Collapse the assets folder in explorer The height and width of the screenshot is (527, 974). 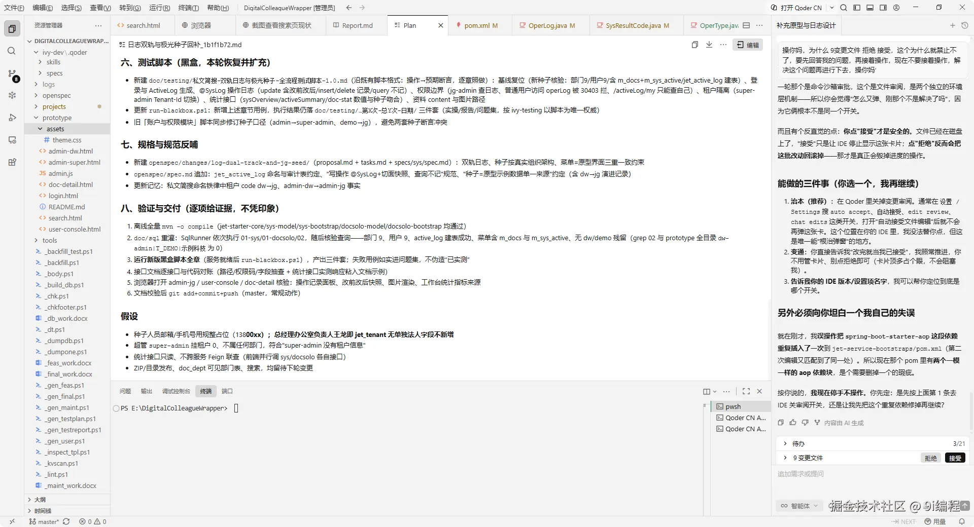click(x=55, y=129)
